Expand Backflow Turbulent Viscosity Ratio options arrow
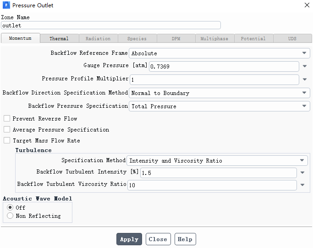This screenshot has width=313, height=248. (302, 185)
